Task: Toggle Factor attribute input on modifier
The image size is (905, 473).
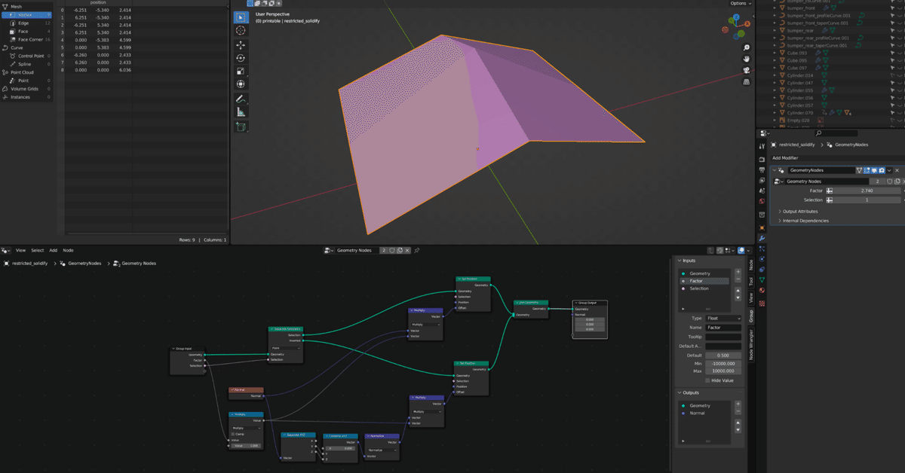Action: [x=830, y=191]
